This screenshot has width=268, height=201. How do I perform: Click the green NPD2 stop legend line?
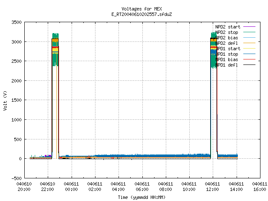click(249, 32)
